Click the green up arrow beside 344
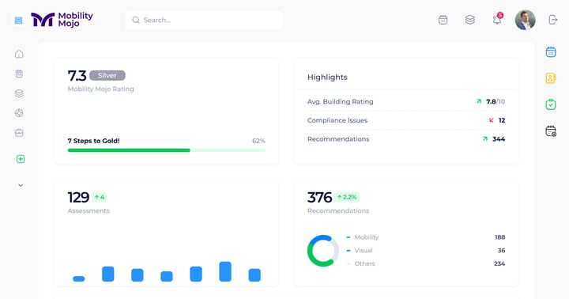The height and width of the screenshot is (299, 569). 485,138
